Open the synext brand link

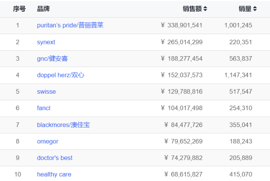[x=46, y=42]
